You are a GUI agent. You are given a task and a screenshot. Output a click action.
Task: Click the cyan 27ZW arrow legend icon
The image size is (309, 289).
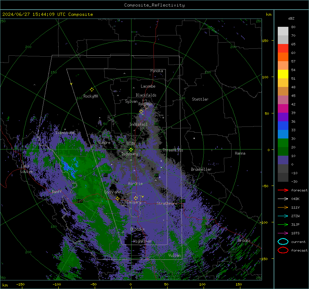283,216
